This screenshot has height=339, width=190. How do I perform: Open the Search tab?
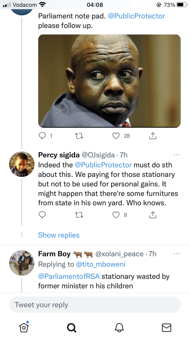pyautogui.click(x=71, y=328)
